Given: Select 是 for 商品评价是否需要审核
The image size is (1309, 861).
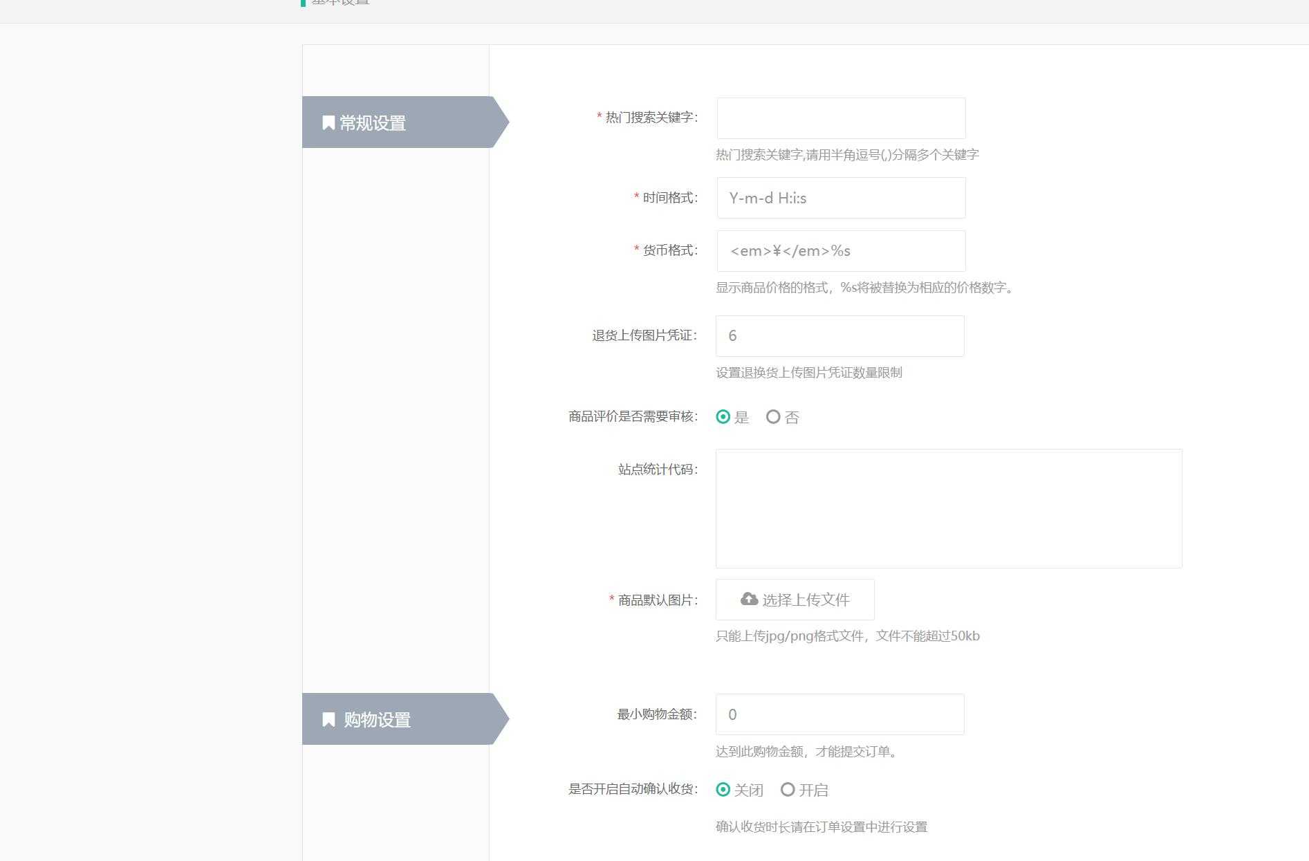Looking at the screenshot, I should pos(723,416).
